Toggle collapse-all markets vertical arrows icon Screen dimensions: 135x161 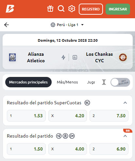pyautogui.click(x=104, y=82)
